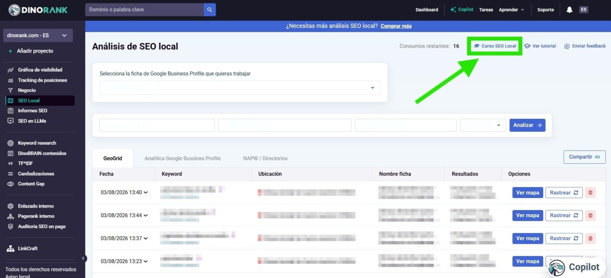Expand date 03/08/2026 13:37 chevron

click(146, 239)
